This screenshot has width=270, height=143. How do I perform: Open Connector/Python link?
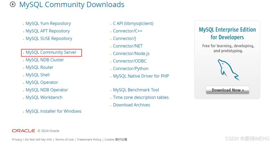pyautogui.click(x=131, y=69)
